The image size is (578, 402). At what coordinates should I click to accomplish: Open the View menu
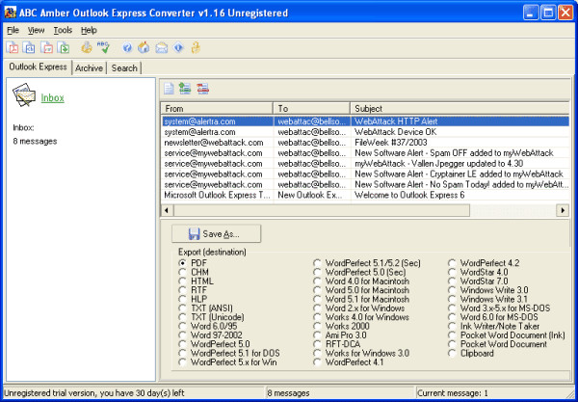(37, 30)
